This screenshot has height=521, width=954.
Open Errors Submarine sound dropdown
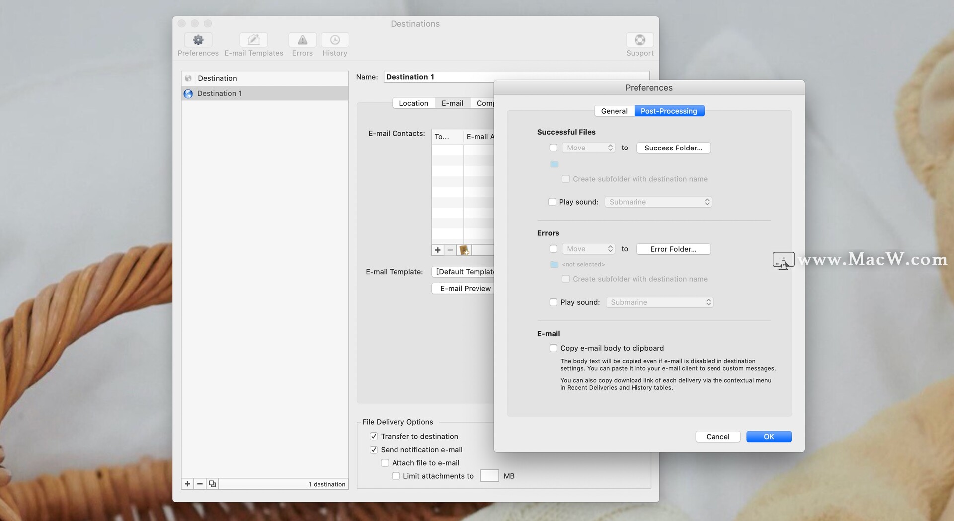(659, 302)
